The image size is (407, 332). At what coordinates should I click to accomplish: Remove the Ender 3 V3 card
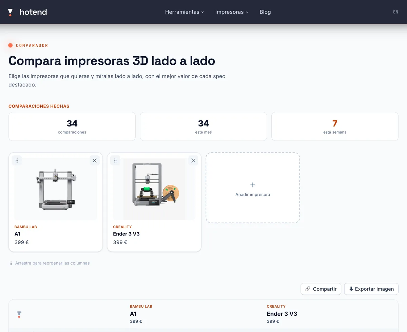coord(193,160)
